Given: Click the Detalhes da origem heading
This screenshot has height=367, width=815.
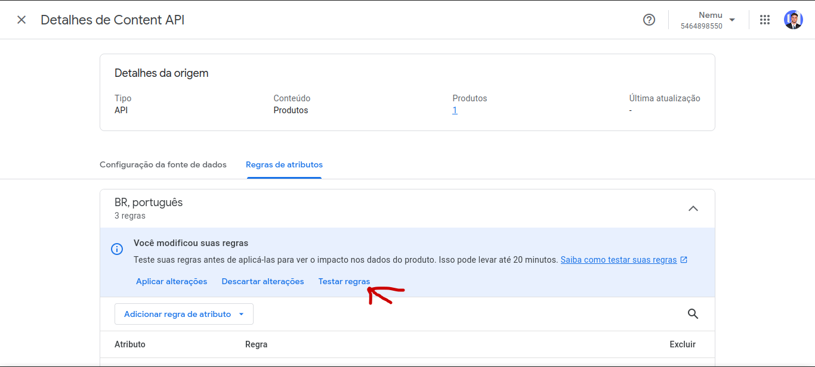Looking at the screenshot, I should (x=162, y=73).
